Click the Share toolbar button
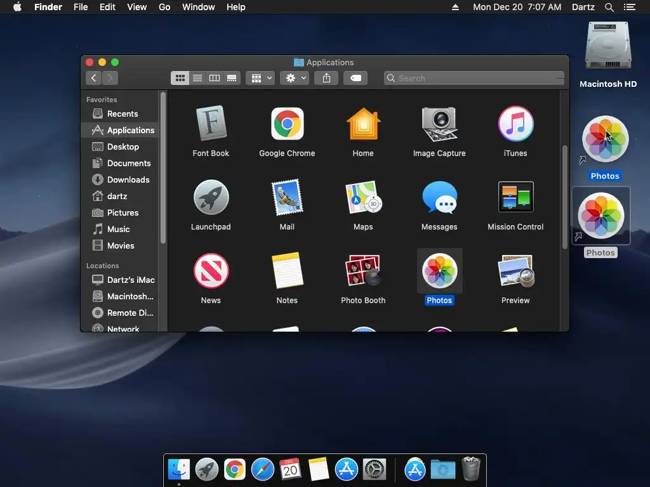650x487 pixels. click(x=326, y=78)
